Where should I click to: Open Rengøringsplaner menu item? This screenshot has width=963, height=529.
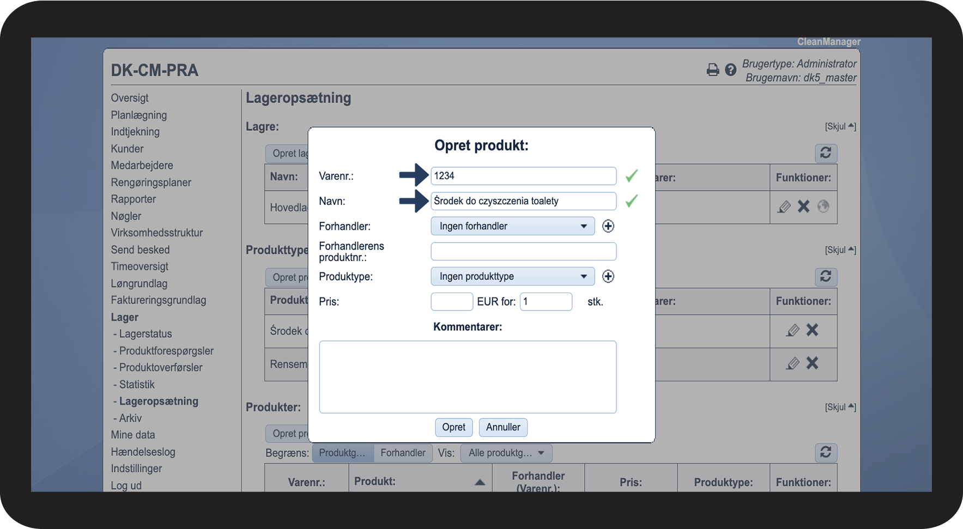click(151, 183)
